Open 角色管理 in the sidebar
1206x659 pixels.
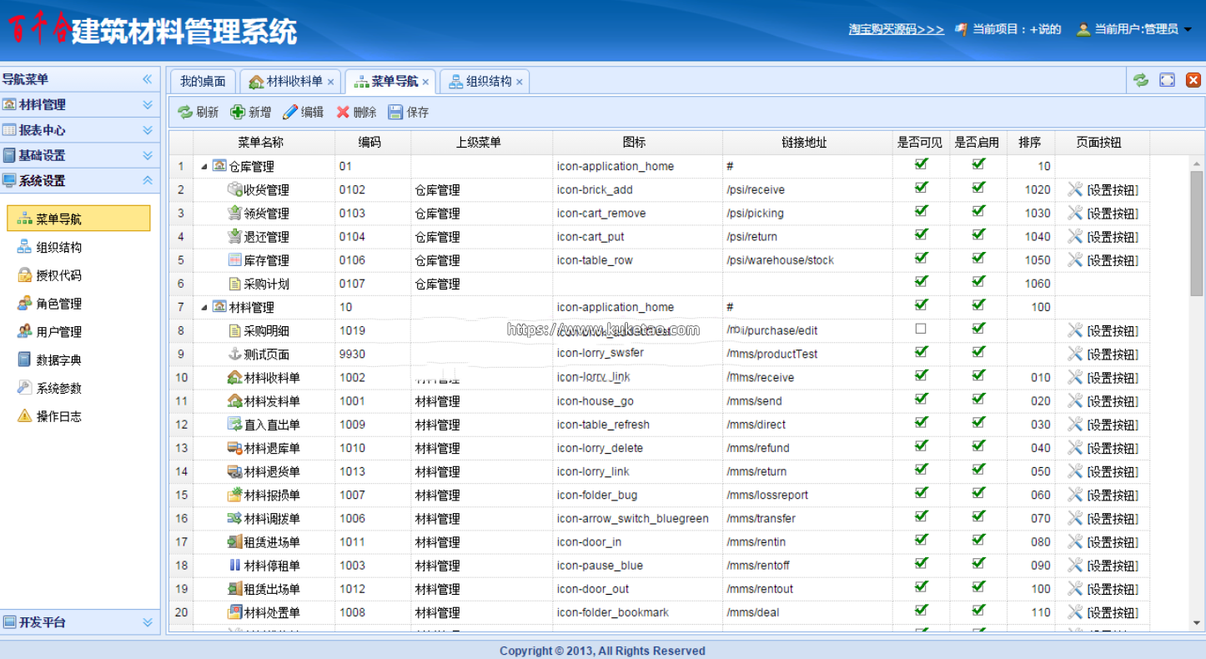tap(58, 304)
